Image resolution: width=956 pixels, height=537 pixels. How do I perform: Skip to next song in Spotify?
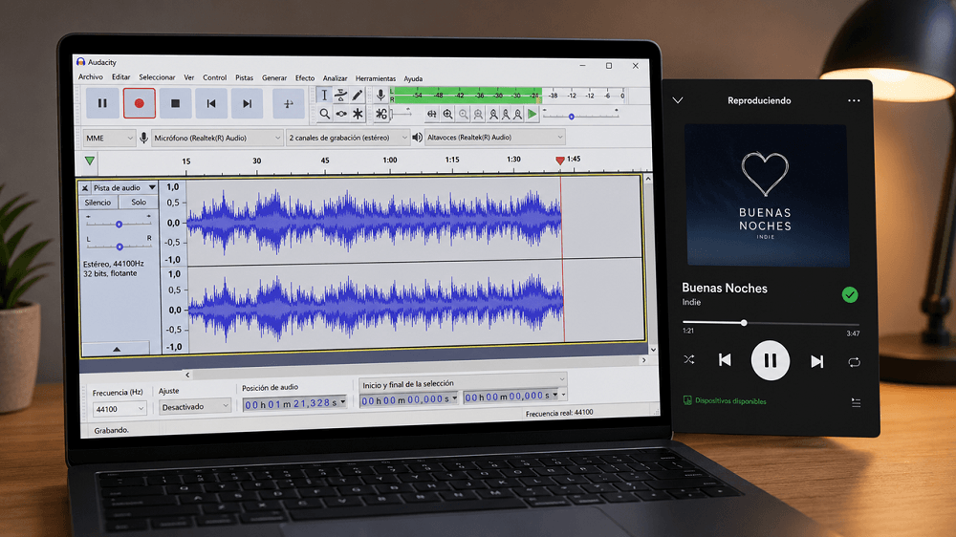pos(817,362)
